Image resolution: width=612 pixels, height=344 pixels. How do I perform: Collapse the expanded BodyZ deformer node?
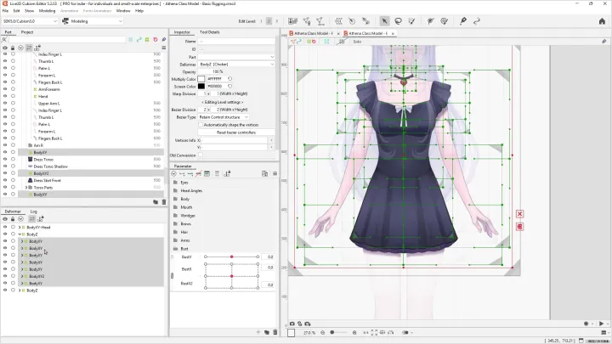(20, 234)
